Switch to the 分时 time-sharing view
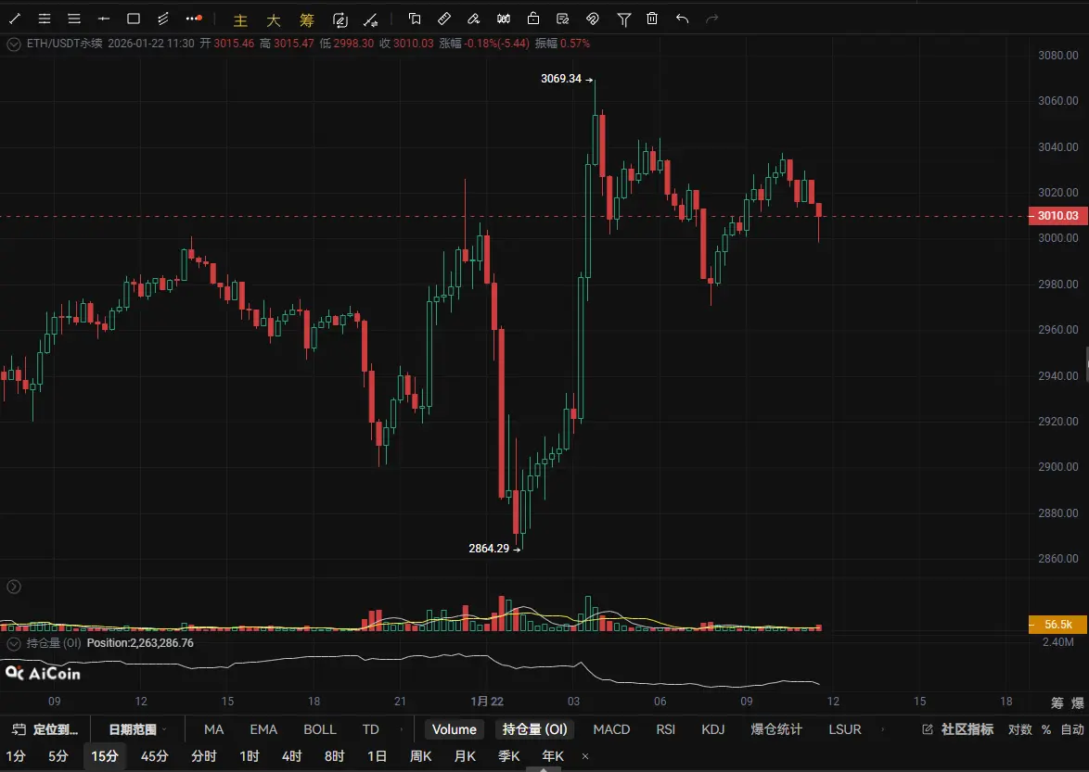Screen dimensions: 1089x772 click(x=203, y=756)
